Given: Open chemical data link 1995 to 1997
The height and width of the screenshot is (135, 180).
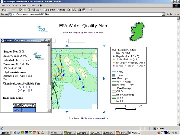Looking at the screenshot, I should pos(24,91).
